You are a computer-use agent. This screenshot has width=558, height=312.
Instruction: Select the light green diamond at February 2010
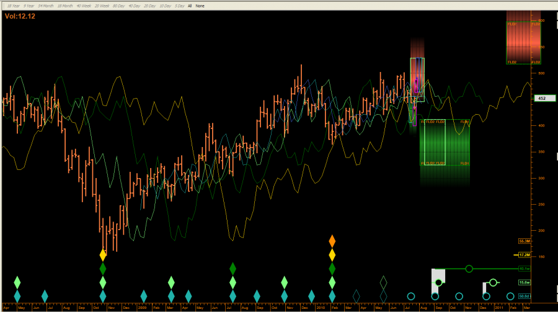[x=332, y=282]
